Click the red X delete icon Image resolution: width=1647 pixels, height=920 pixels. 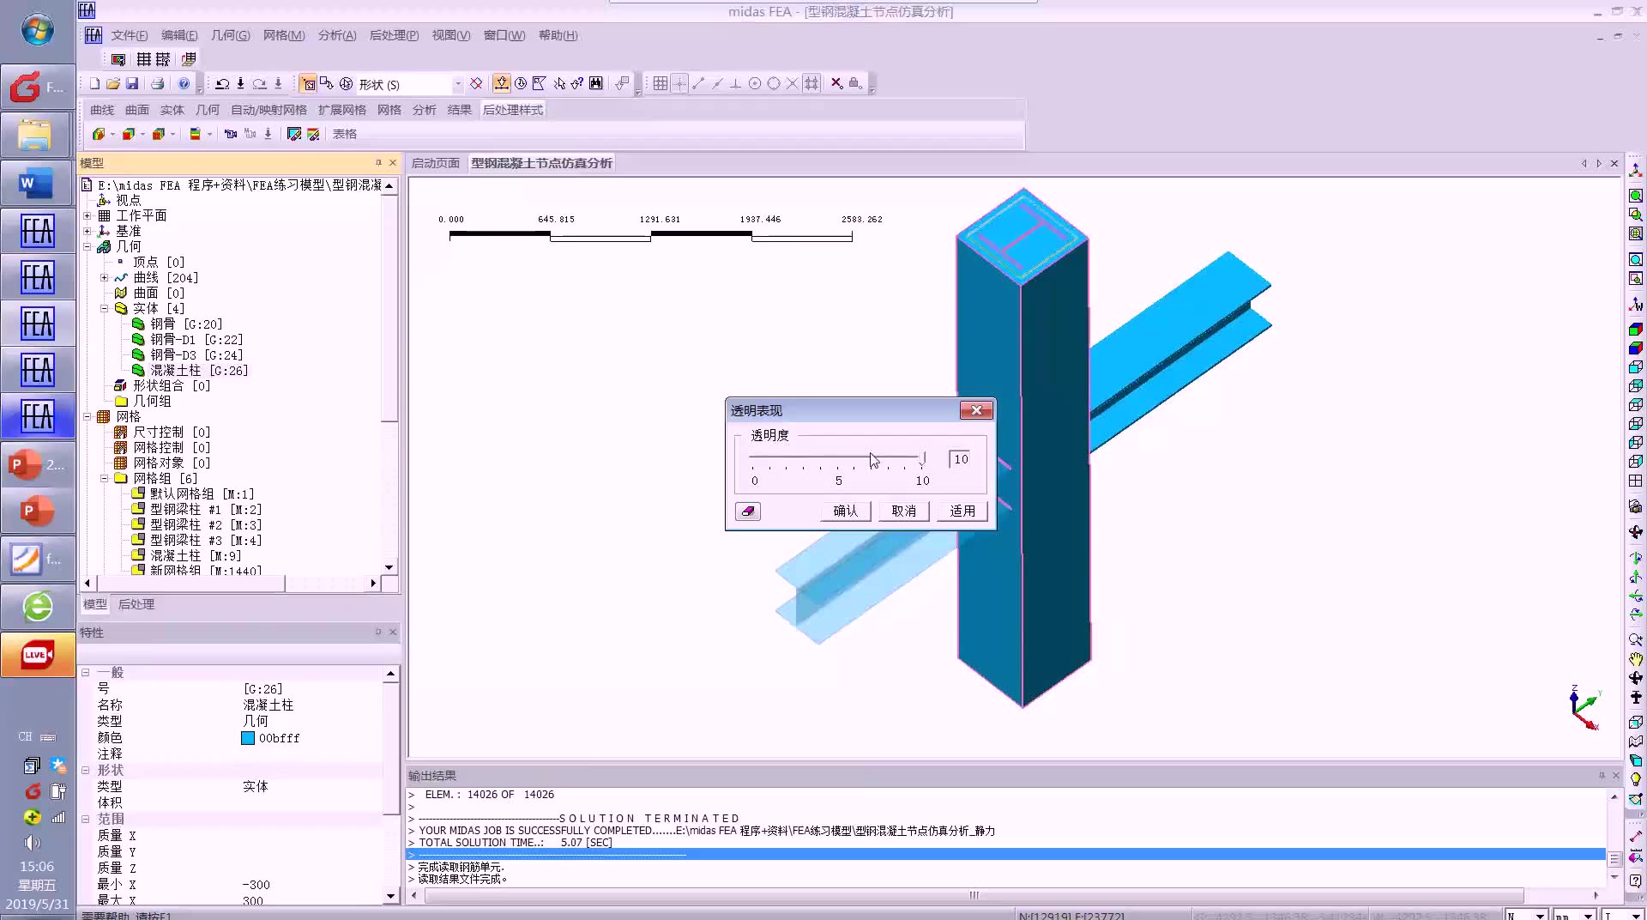(836, 83)
